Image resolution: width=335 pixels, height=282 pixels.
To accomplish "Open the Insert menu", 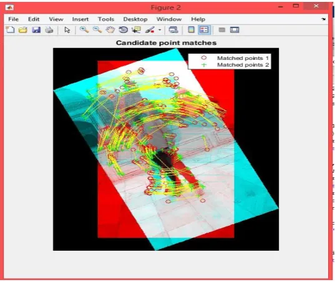I will tap(80, 19).
